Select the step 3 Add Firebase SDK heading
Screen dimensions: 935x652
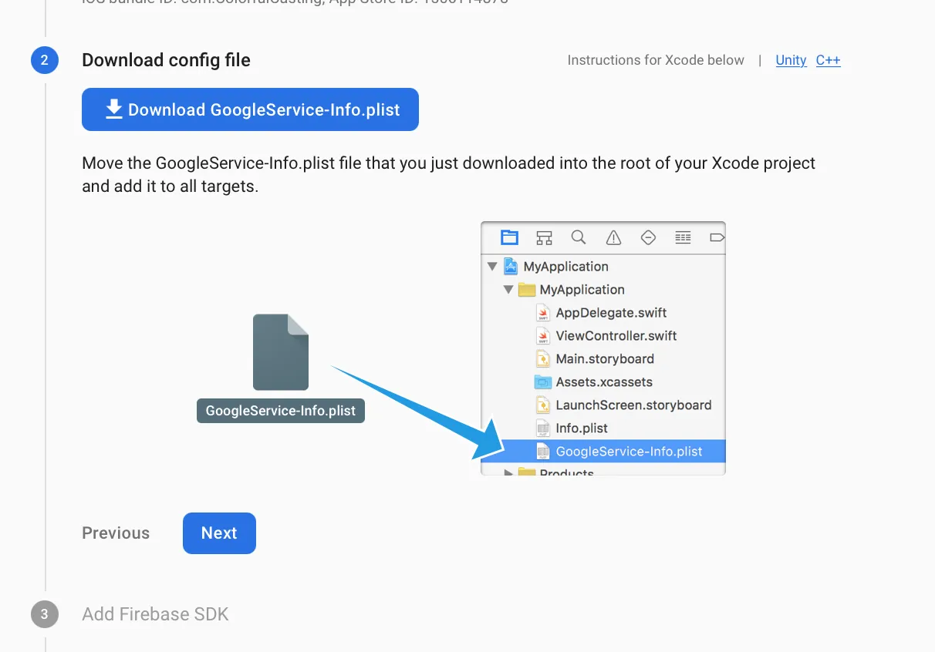[155, 614]
